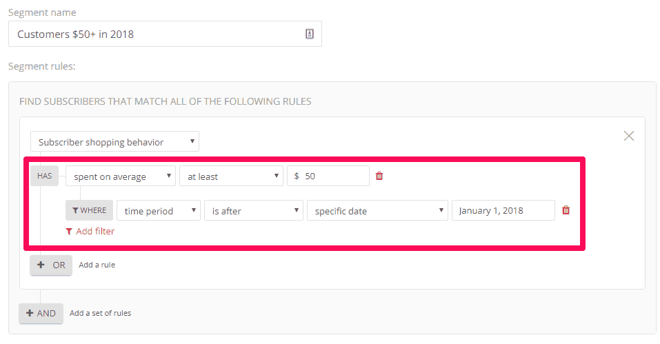This screenshot has height=344, width=660.
Task: Delete the spent on average rule
Action: [x=379, y=176]
